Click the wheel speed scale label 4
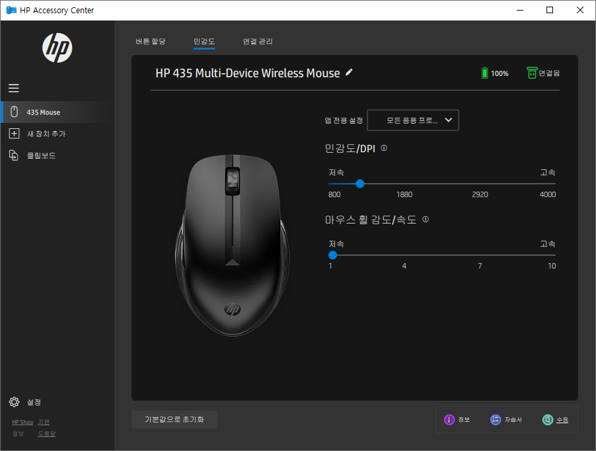 pyautogui.click(x=404, y=266)
